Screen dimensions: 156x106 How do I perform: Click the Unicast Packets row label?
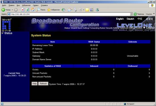coord(40,73)
